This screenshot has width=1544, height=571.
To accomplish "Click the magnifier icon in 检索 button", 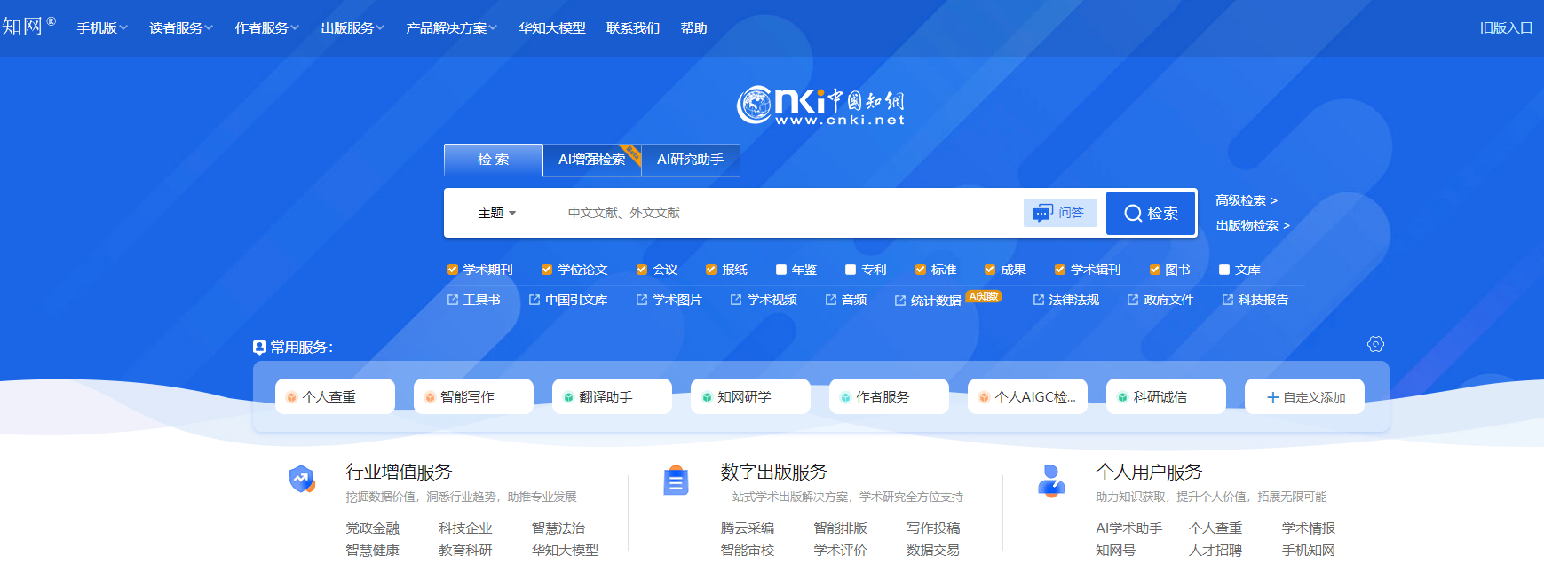I will [x=1133, y=214].
